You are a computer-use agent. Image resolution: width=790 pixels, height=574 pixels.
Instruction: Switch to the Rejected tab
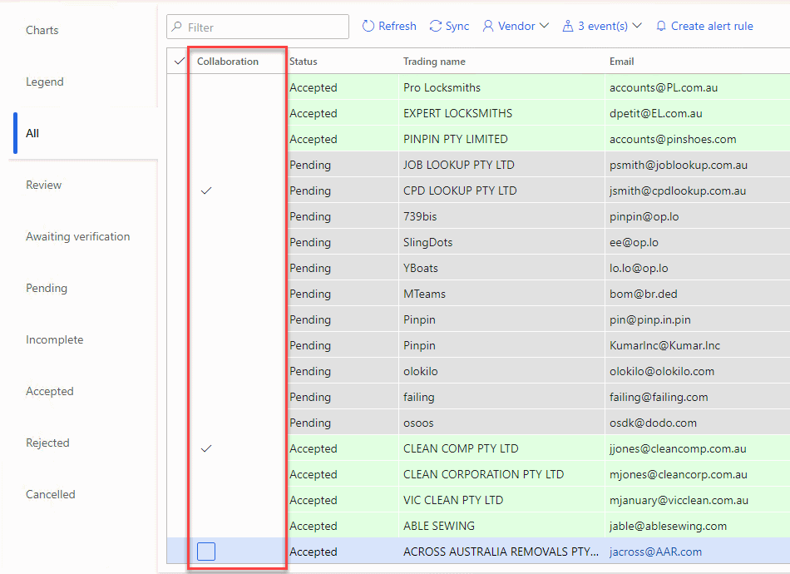[48, 443]
